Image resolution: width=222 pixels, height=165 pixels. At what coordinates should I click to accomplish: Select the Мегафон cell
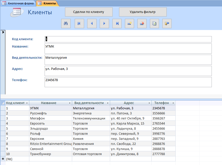[x=50, y=118]
